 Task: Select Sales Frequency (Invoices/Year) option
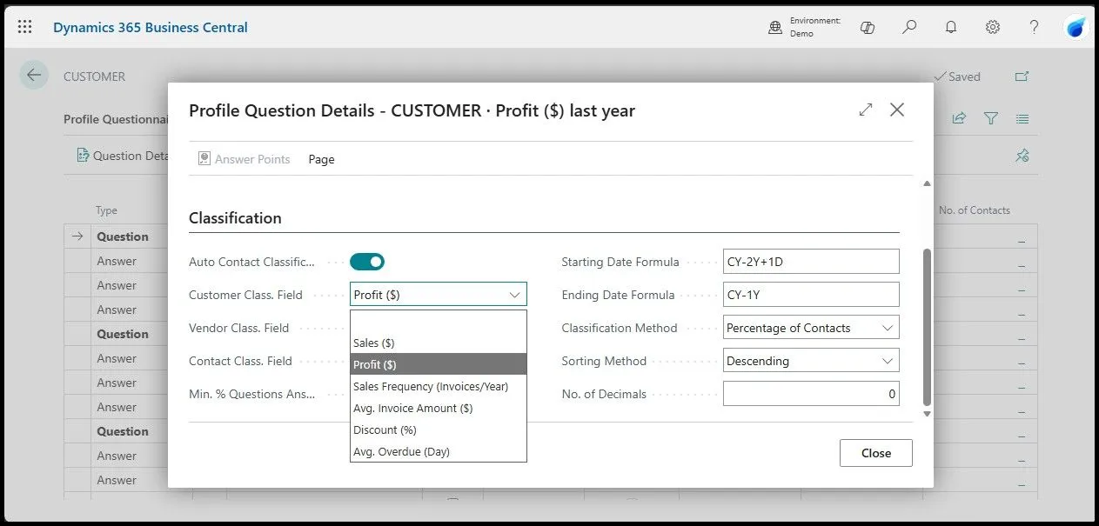439,386
